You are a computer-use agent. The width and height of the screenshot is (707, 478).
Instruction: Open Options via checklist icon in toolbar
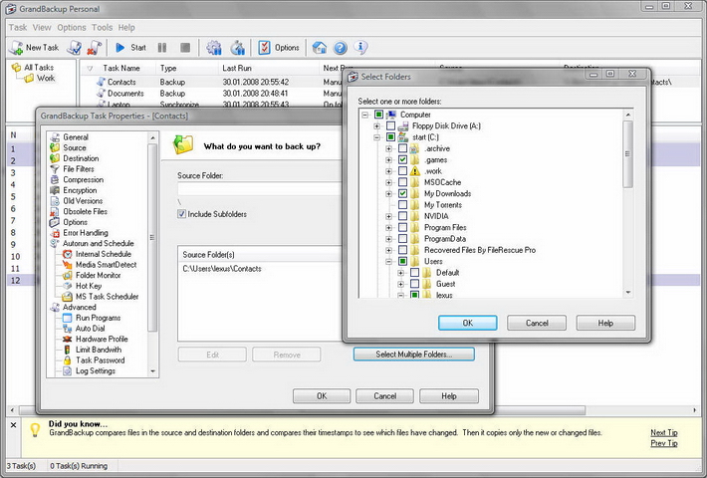278,48
